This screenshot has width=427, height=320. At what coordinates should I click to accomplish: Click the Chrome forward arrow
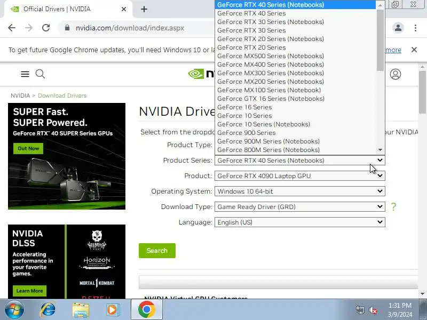pos(29,28)
